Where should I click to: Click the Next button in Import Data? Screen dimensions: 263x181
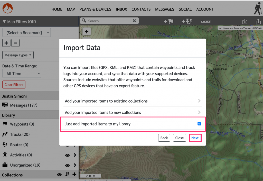(x=195, y=138)
